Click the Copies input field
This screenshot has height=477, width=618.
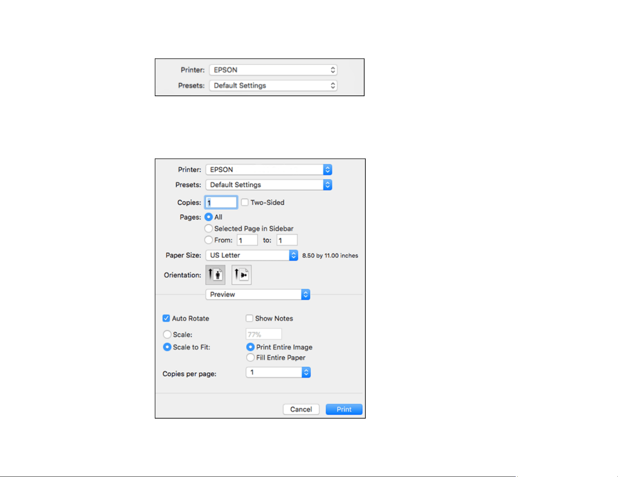221,202
